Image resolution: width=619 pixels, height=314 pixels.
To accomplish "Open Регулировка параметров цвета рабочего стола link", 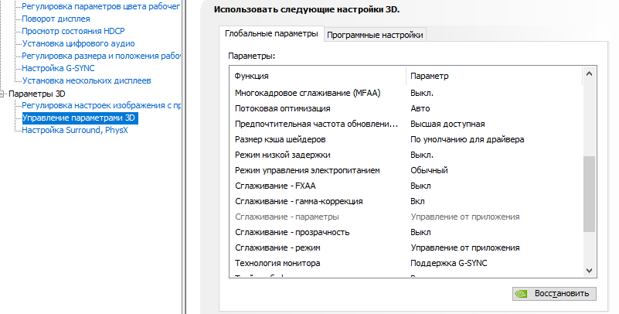I will click(101, 6).
